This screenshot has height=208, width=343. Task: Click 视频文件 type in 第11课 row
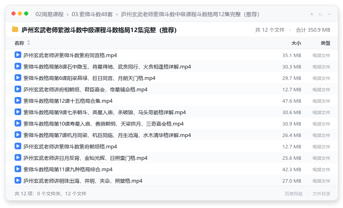321,169
